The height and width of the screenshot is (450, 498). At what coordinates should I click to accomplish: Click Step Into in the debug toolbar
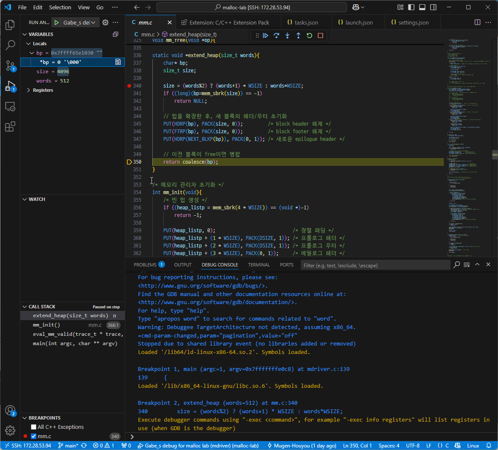287,36
